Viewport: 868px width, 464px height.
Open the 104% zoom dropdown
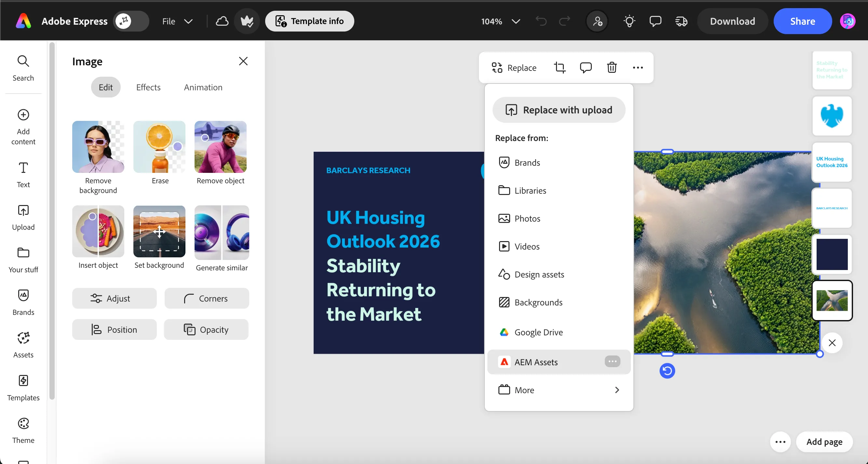[501, 21]
